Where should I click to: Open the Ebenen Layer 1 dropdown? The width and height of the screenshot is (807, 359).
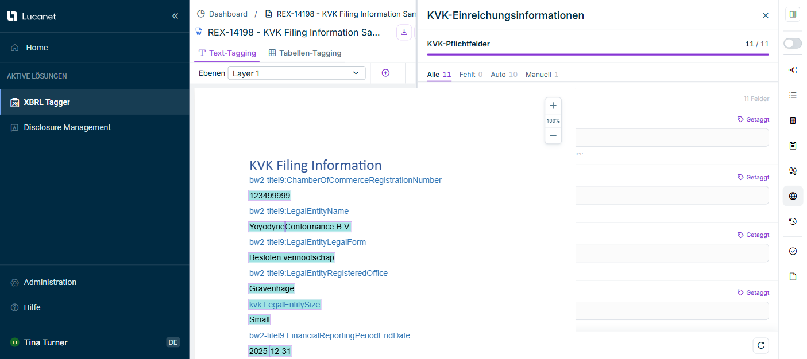tap(296, 73)
